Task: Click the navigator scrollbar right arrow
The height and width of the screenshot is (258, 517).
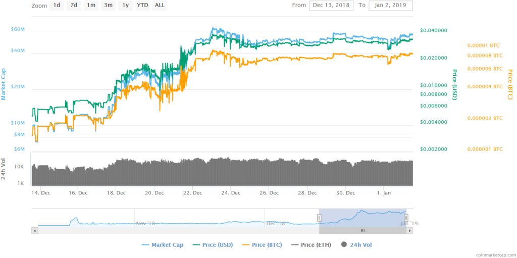Action: tap(409, 231)
